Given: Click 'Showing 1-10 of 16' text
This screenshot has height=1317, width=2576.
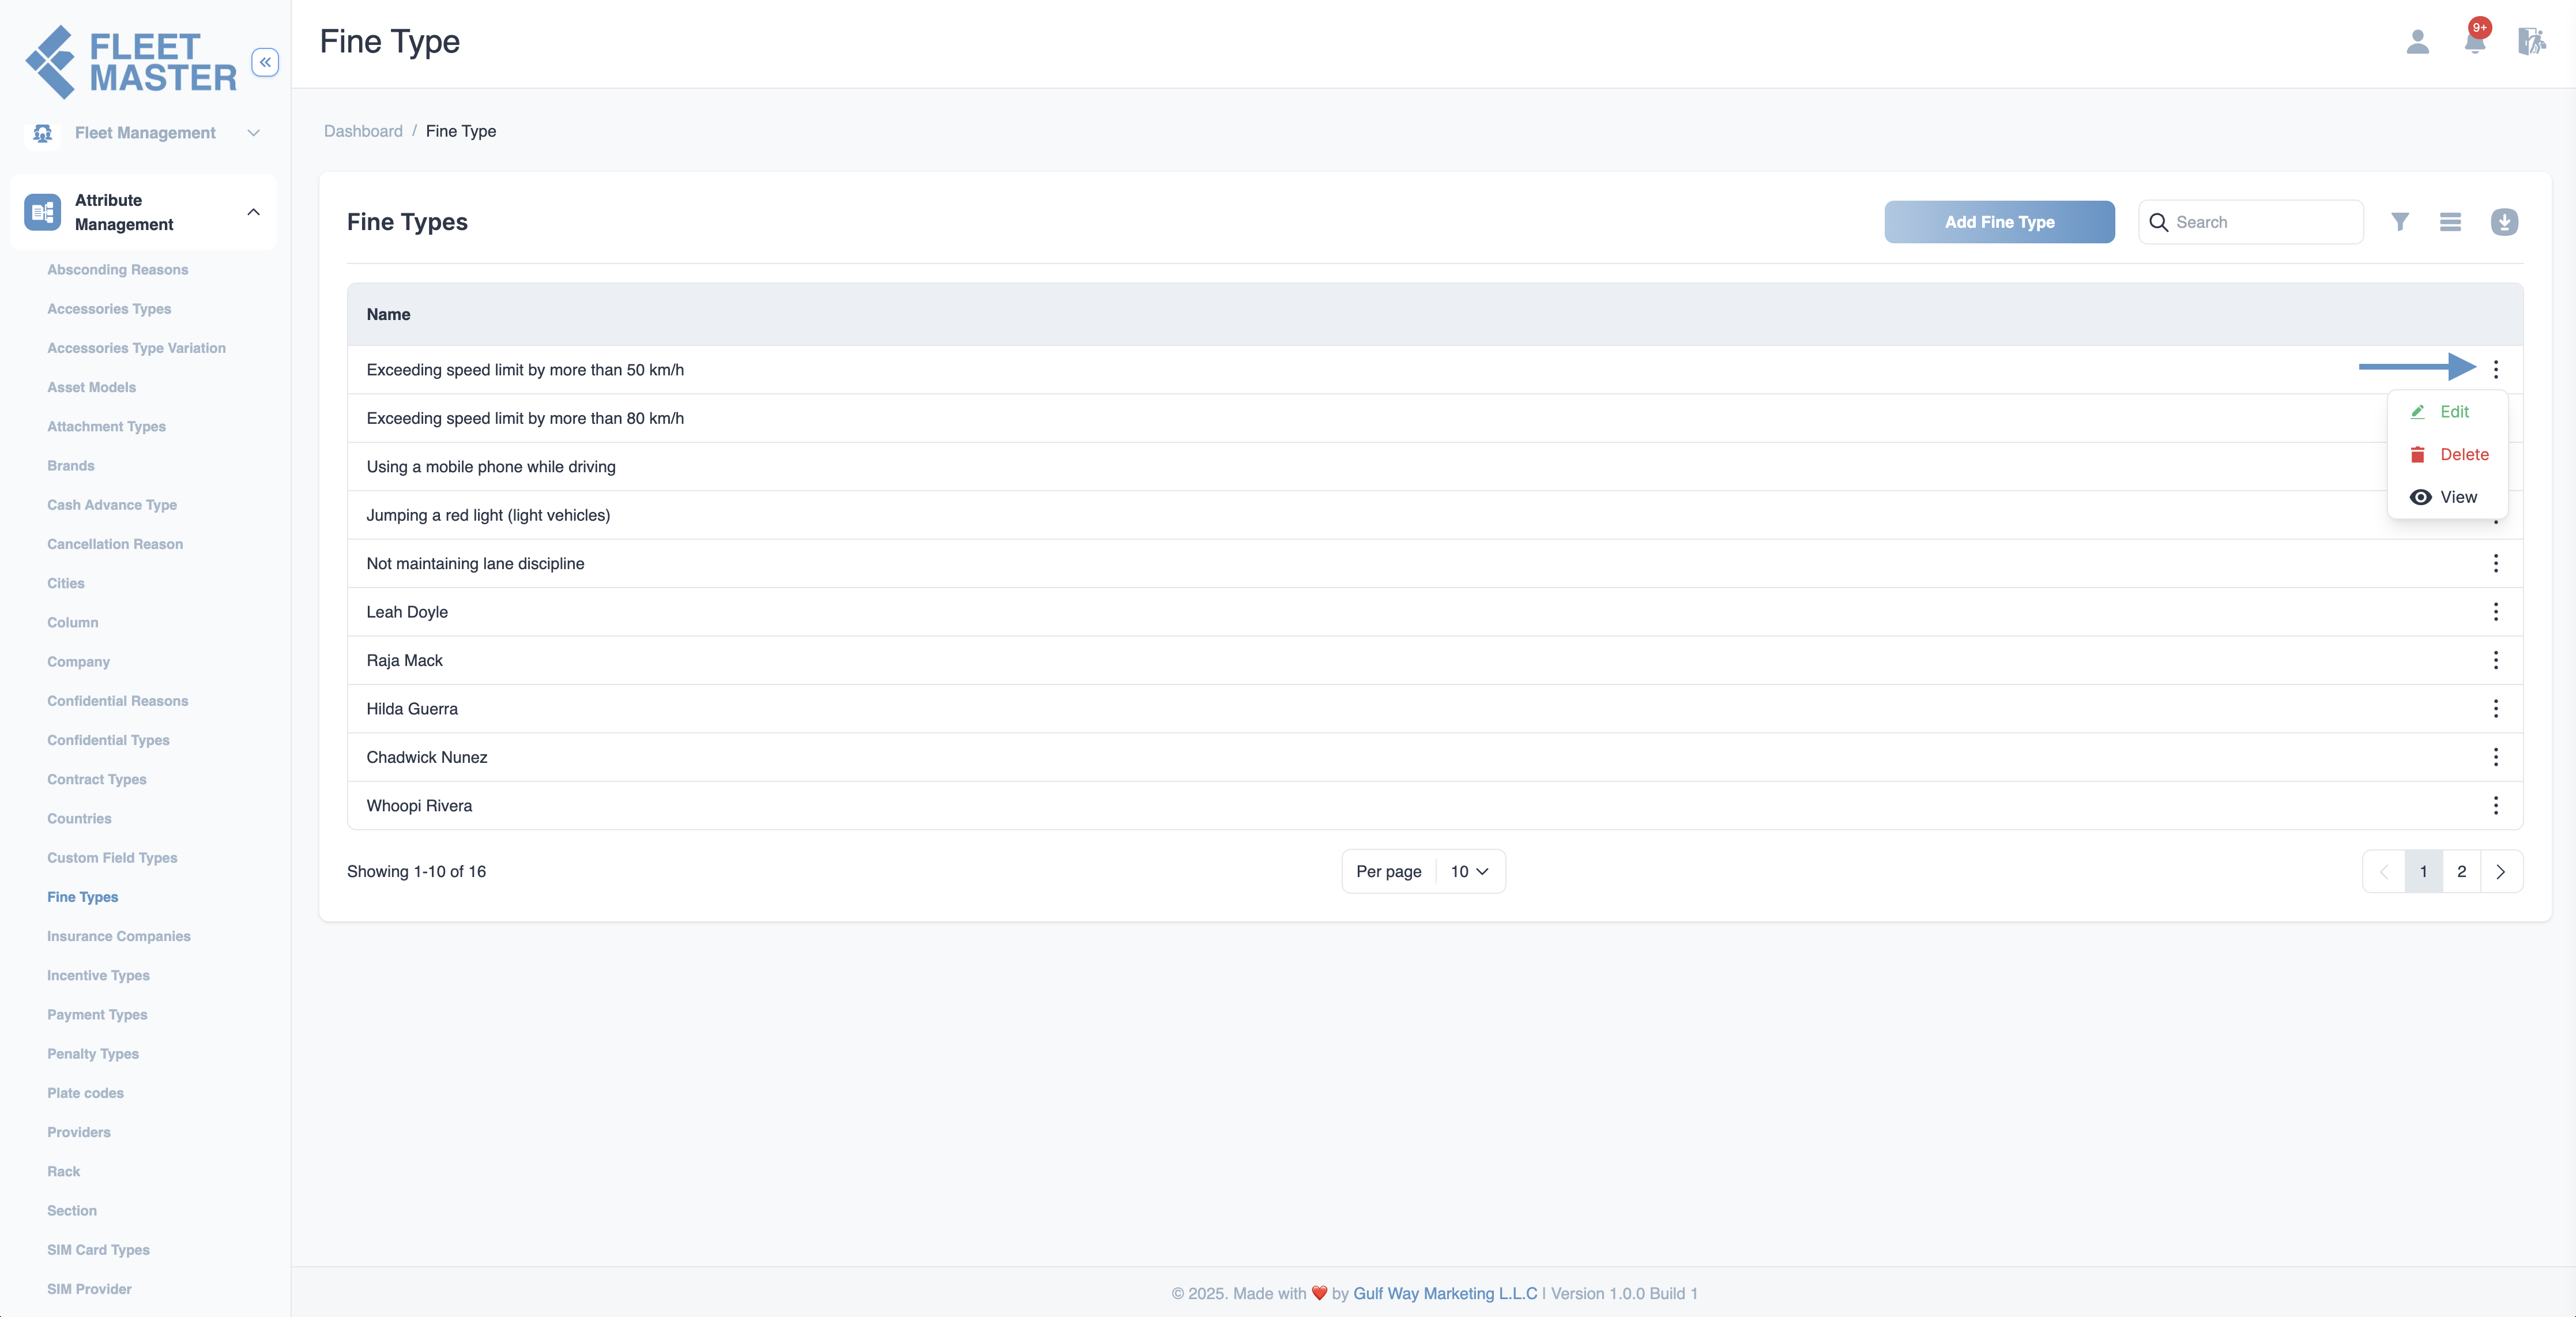Looking at the screenshot, I should (416, 872).
